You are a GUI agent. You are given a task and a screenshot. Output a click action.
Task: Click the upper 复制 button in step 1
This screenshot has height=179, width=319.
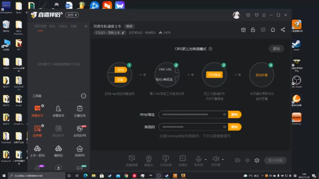click(121, 70)
